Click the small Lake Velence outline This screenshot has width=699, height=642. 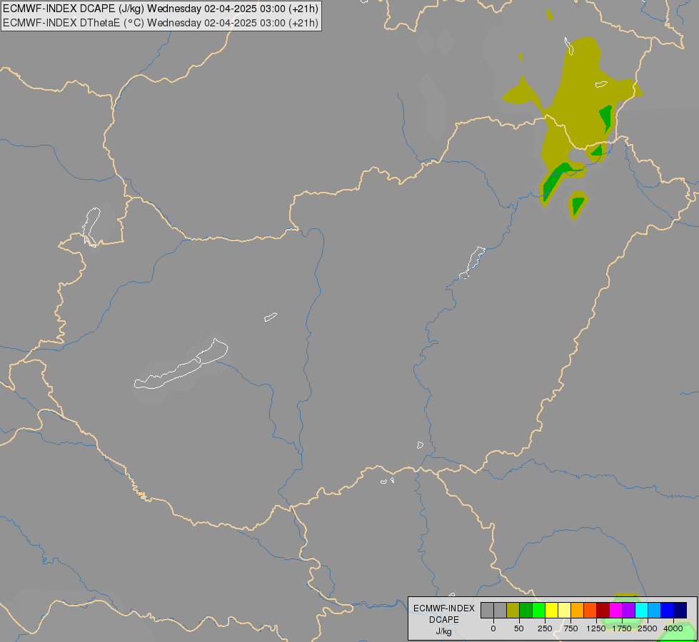click(271, 317)
